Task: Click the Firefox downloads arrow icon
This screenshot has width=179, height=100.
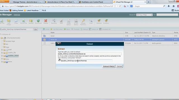Action: pyautogui.click(x=169, y=6)
